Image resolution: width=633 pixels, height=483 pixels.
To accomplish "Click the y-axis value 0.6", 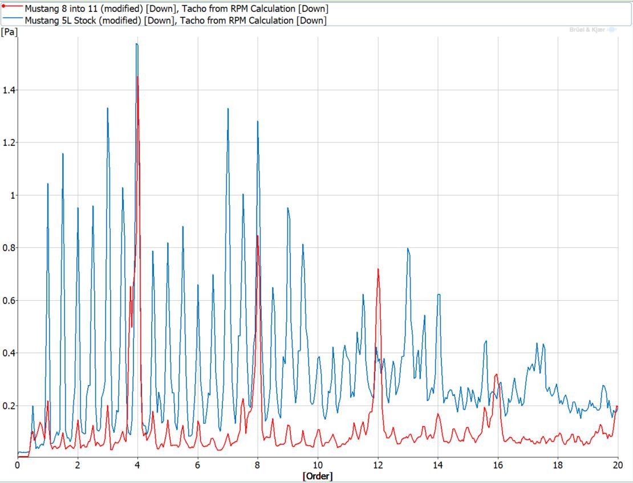I will pyautogui.click(x=9, y=301).
